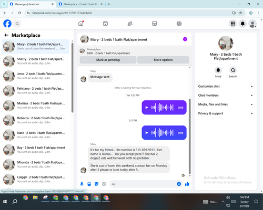The height and width of the screenshot is (210, 263).
Task: Open Chrome tab search dropdown arrow
Action: coord(4,4)
